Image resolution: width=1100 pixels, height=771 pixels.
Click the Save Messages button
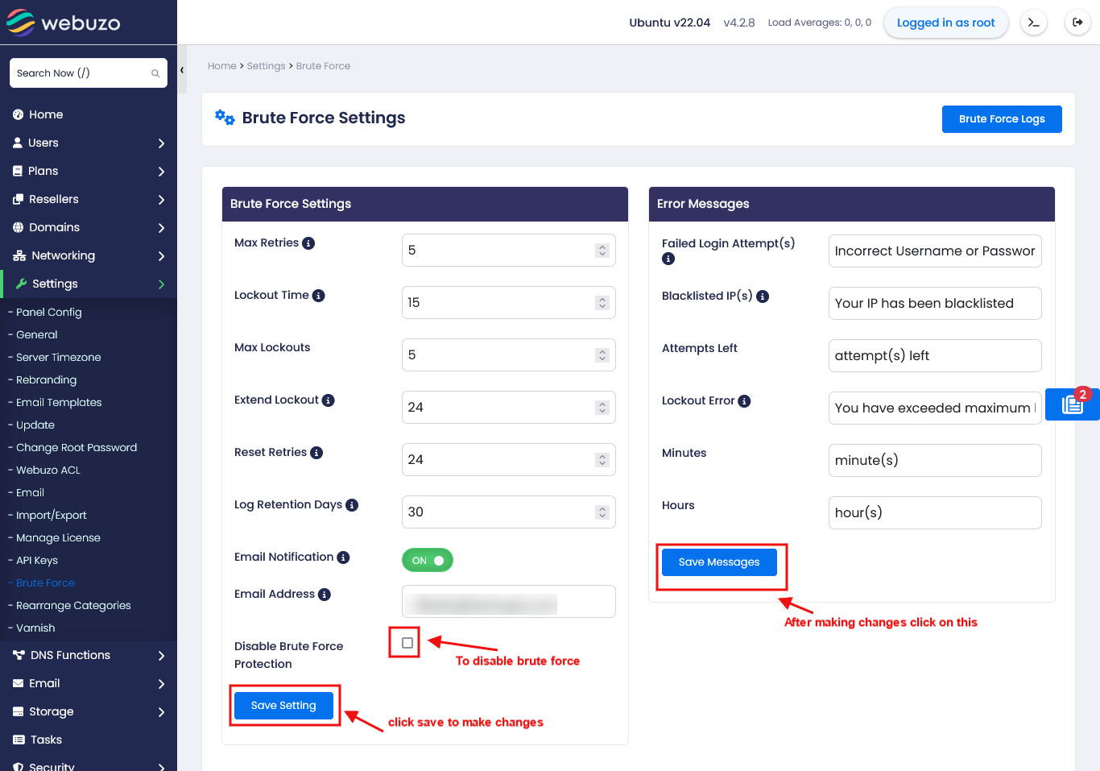(719, 562)
